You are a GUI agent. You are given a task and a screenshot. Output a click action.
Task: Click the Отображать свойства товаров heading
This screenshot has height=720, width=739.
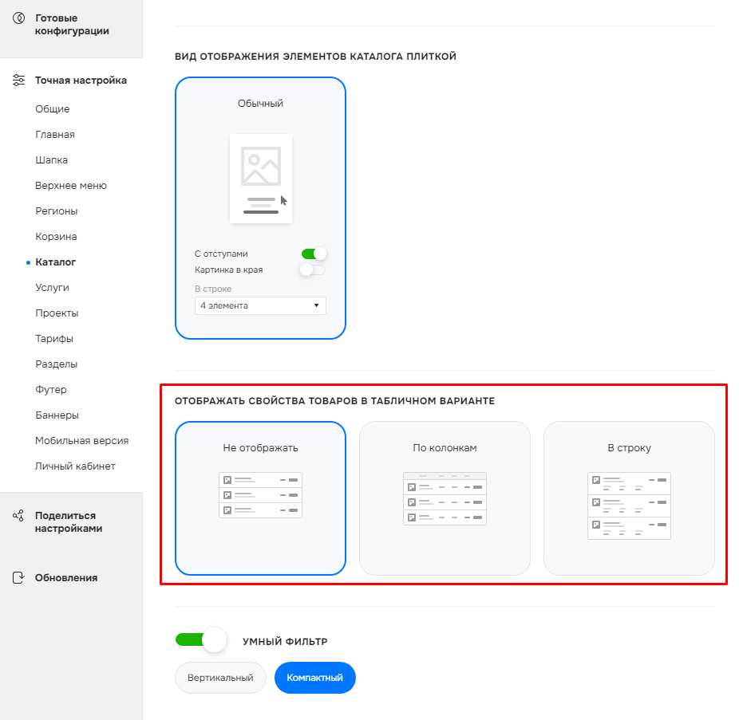click(335, 401)
